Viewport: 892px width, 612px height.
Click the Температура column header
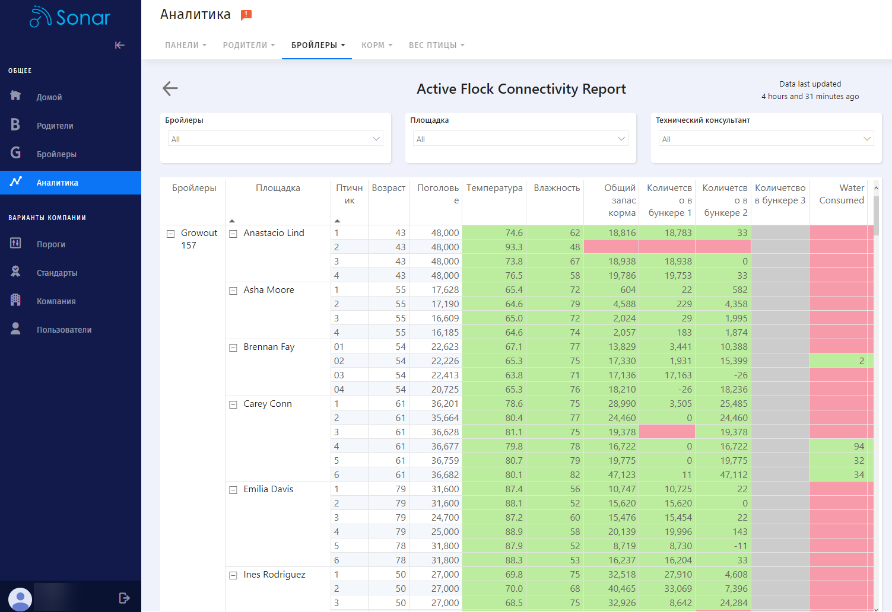click(494, 188)
